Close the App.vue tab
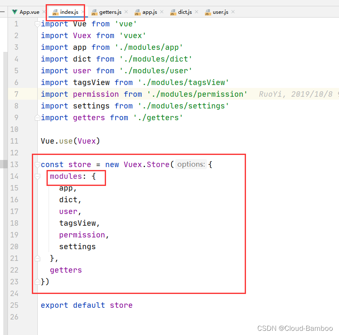 click(44, 12)
